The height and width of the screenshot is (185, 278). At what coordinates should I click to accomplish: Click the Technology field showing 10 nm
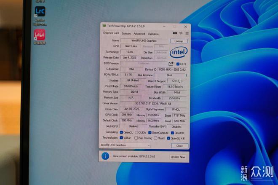coord(129,52)
